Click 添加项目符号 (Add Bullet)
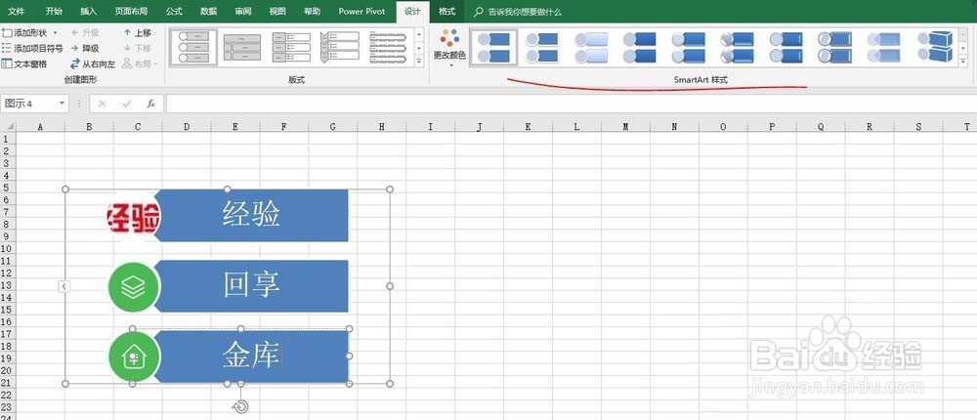Image resolution: width=977 pixels, height=420 pixels. point(32,48)
